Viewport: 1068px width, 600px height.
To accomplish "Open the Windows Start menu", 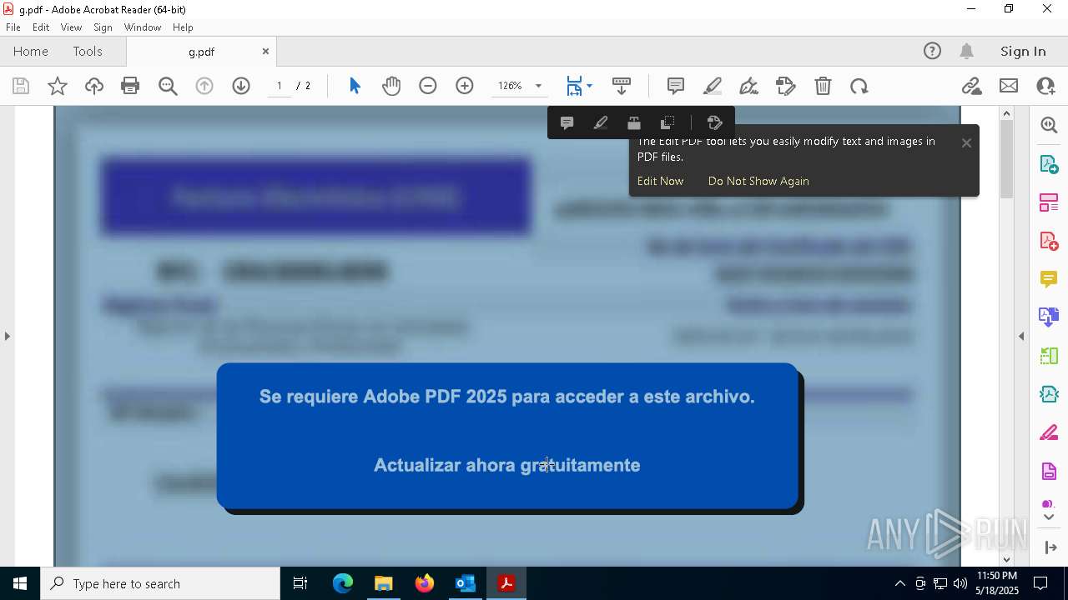I will tap(20, 583).
